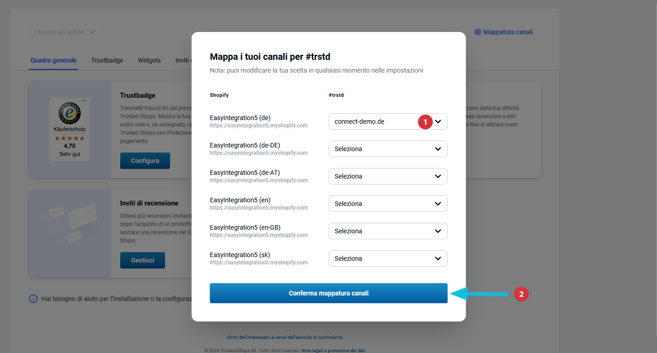
Task: Select the Quadro generale tab
Action: [x=53, y=60]
